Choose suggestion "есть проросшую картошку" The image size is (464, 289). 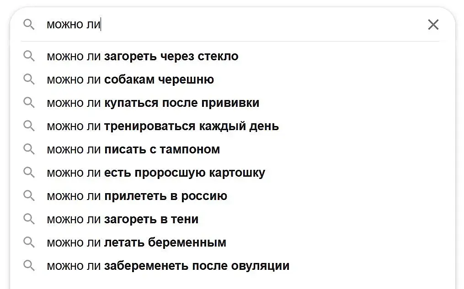(156, 173)
